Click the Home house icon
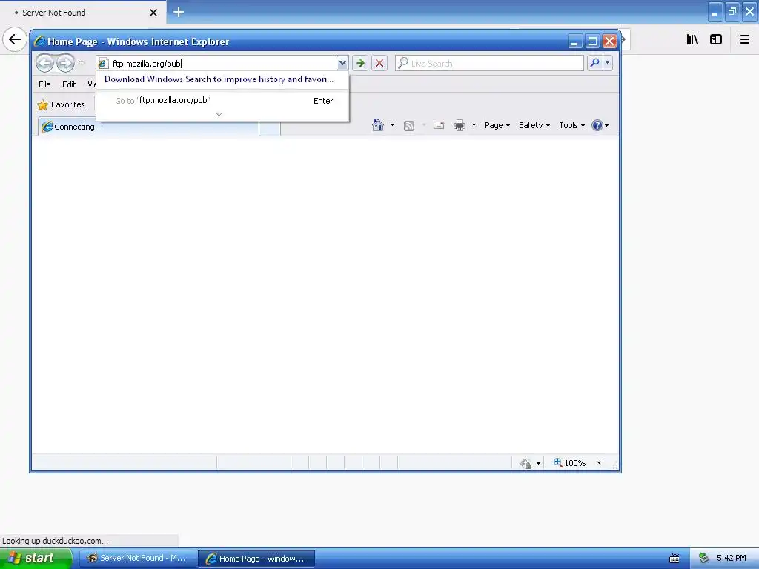 point(377,125)
